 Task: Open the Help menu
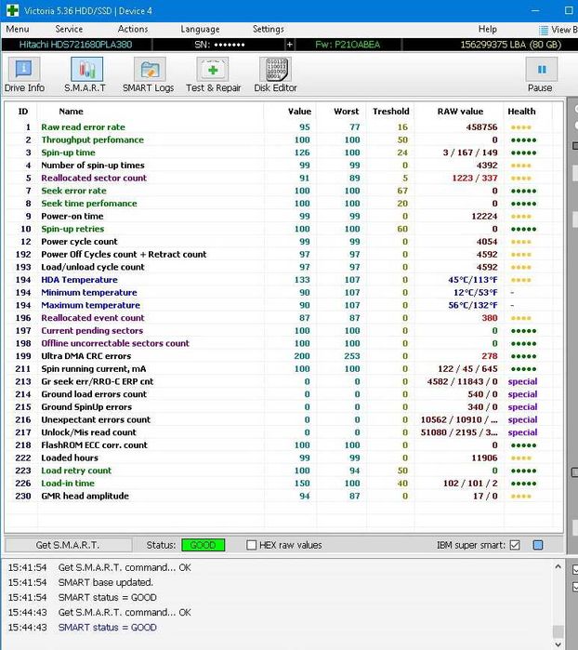tap(487, 29)
